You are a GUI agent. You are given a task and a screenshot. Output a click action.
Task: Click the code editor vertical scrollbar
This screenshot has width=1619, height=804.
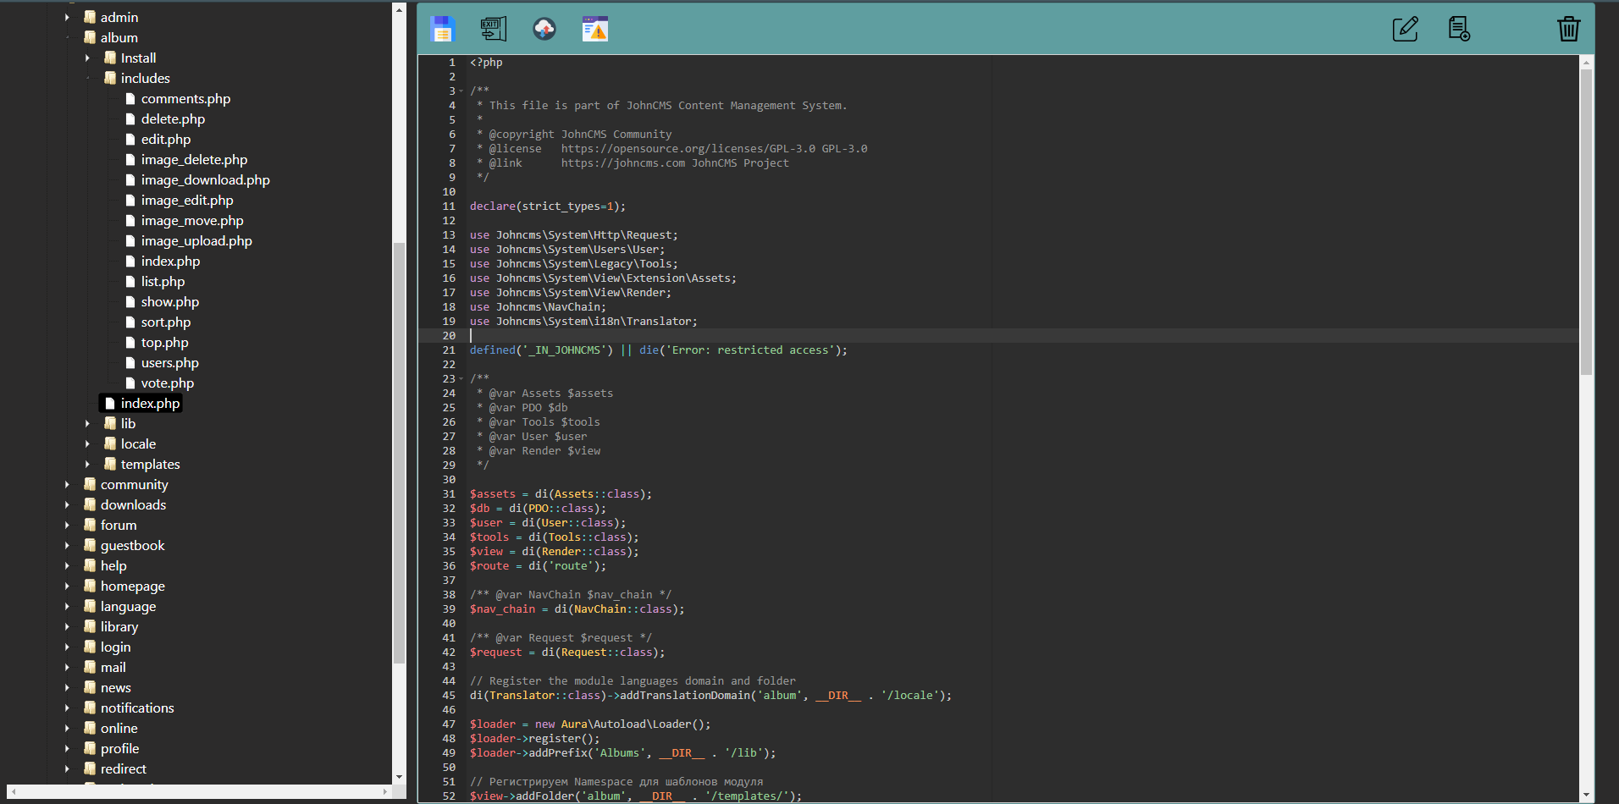click(x=1586, y=220)
